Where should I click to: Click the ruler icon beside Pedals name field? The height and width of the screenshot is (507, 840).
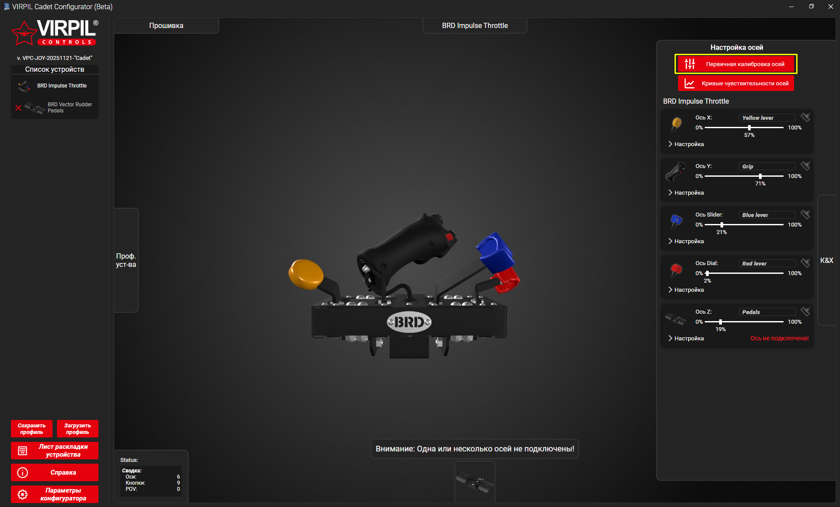[x=805, y=311]
